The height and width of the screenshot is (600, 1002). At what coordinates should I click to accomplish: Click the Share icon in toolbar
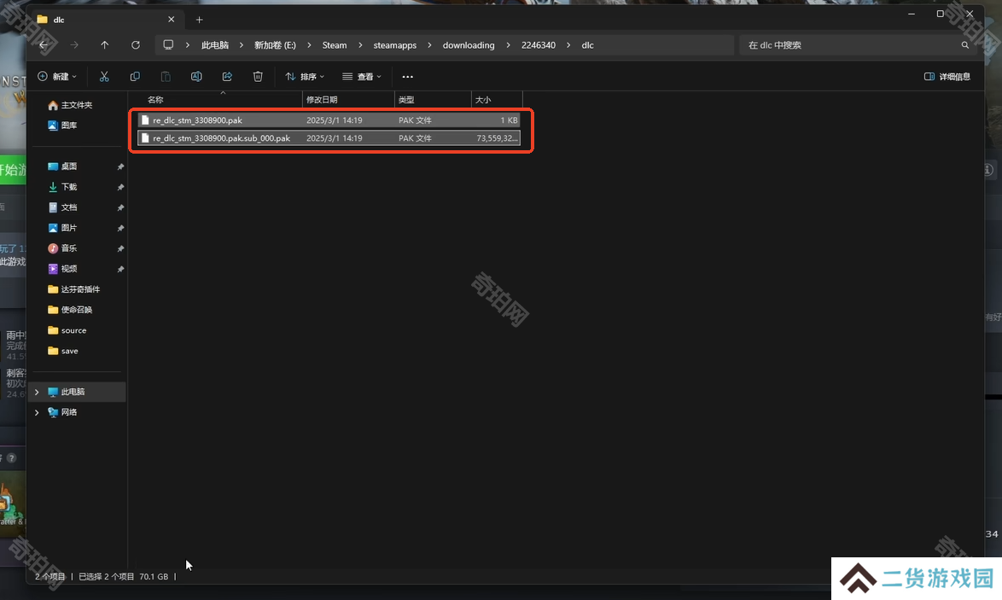click(x=227, y=77)
